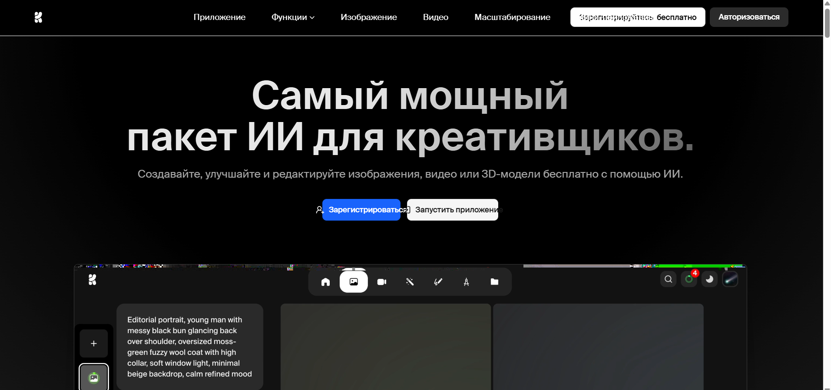
Task: Open the right generated image preview
Action: coord(598,347)
